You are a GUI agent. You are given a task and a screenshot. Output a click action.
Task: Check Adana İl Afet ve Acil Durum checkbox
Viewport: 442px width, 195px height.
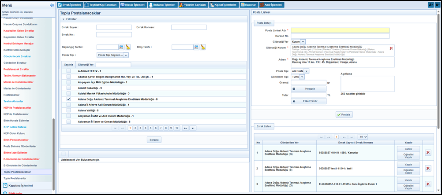click(68, 105)
